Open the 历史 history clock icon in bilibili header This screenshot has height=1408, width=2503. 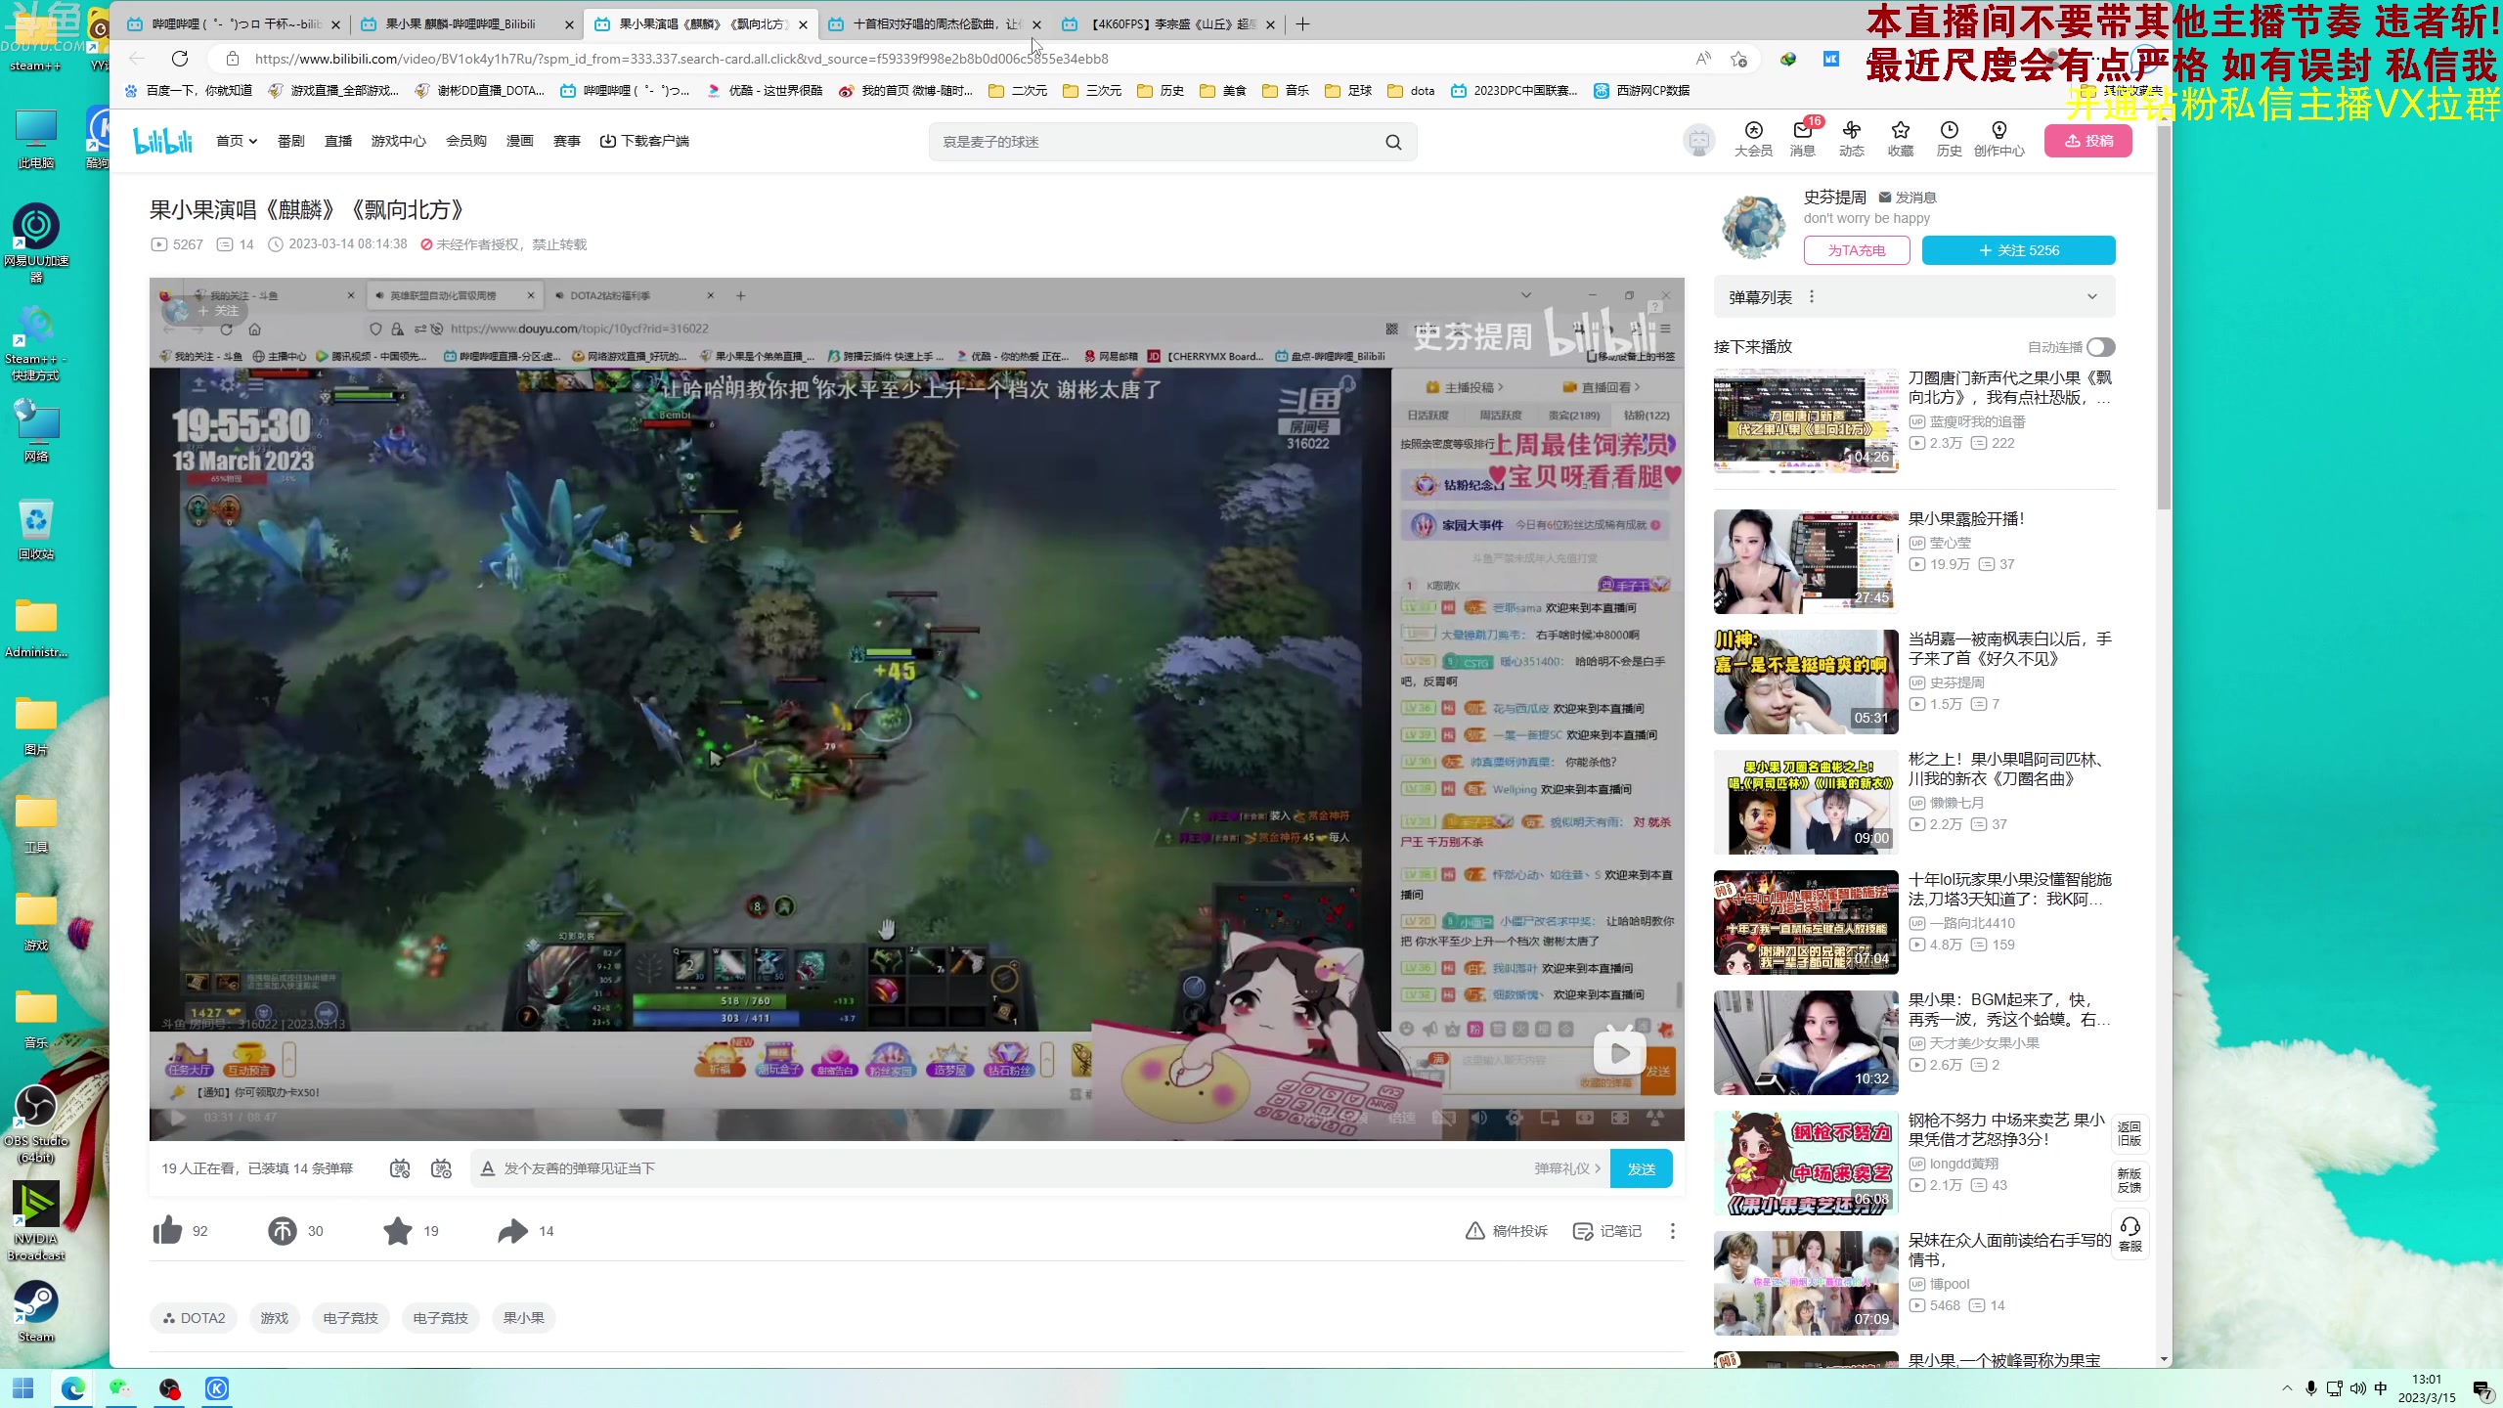point(1949,139)
